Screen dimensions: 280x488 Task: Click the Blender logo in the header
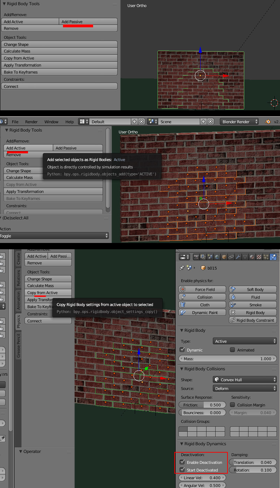tap(268, 121)
